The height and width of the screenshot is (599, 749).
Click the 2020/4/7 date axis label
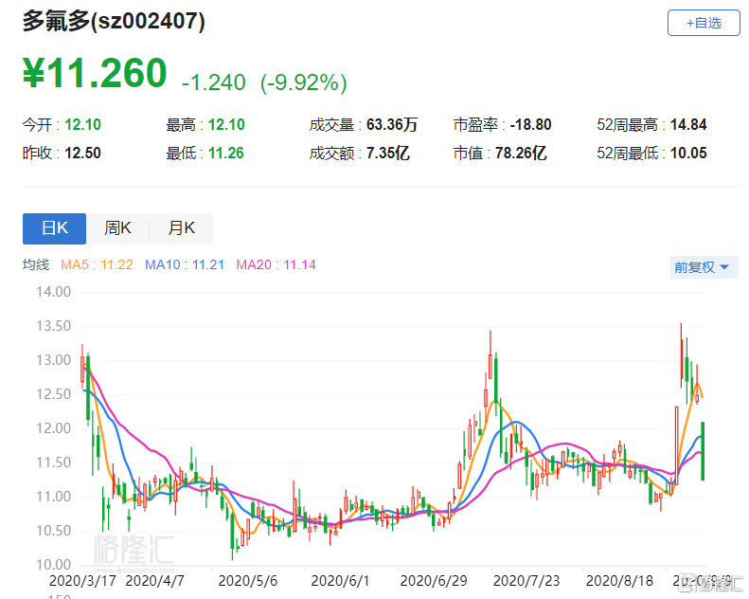coord(154,581)
